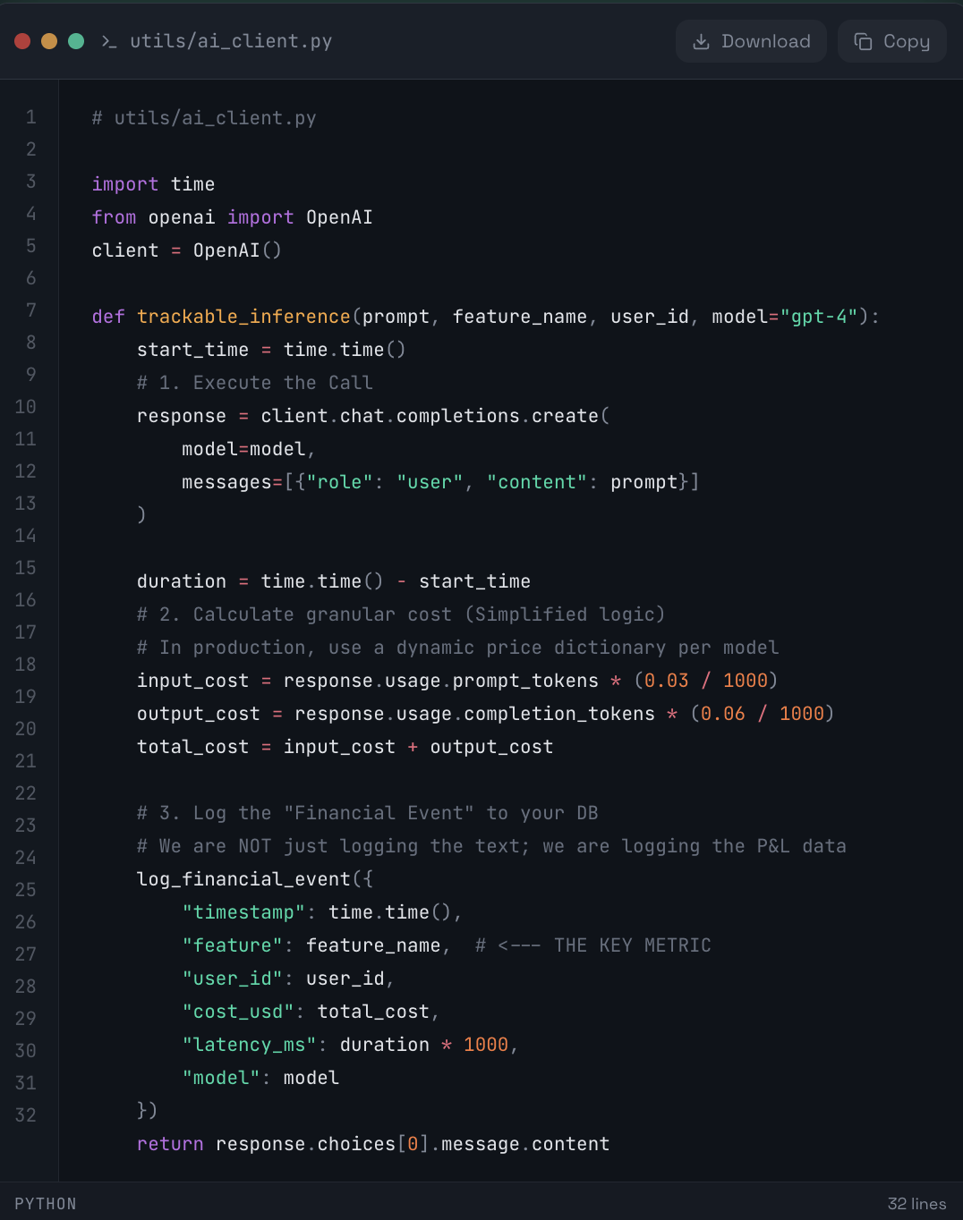This screenshot has height=1220, width=963.
Task: Select the utils/ai_client.py title in header
Action: pos(231,41)
